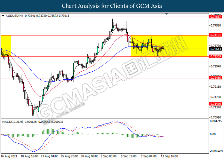Image resolution: width=224 pixels, height=160 pixels.
Task: Click the 23 Aug 04:00 time label
Action: [49, 156]
